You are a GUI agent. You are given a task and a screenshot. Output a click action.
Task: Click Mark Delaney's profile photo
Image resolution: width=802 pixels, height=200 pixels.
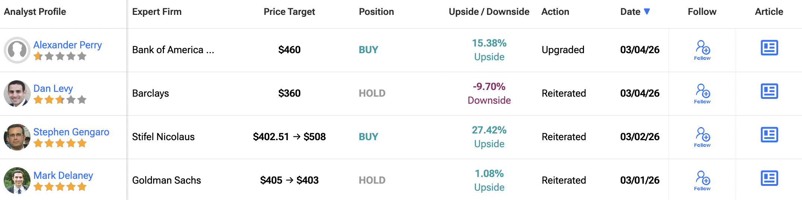(17, 181)
